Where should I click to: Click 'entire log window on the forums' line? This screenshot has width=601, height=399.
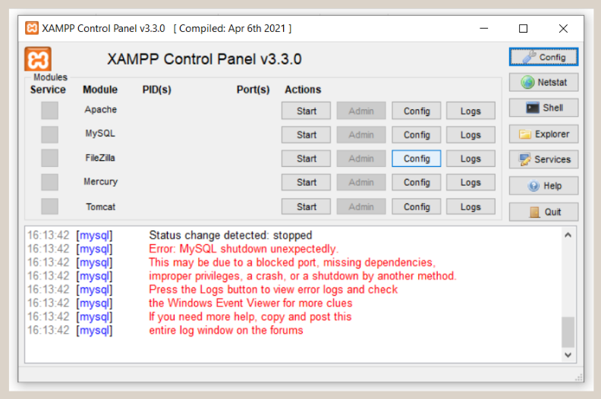[x=226, y=330]
